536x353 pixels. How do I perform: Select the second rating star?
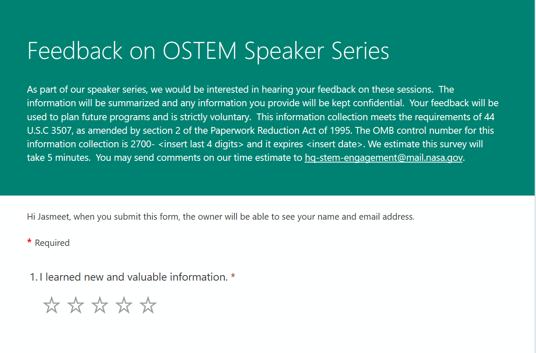[76, 305]
